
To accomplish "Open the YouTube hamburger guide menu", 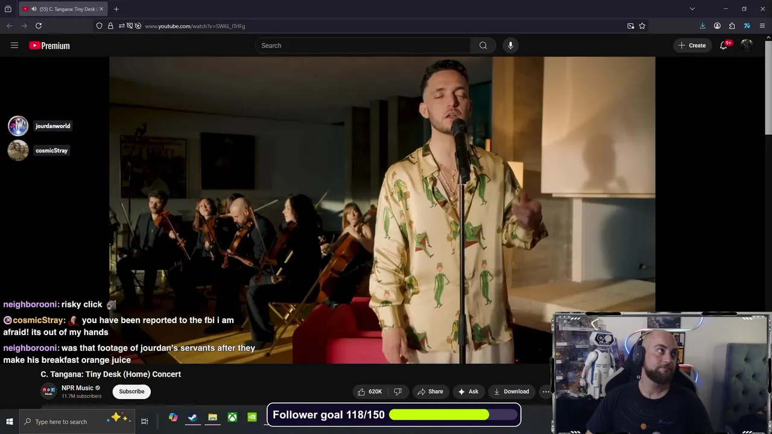I will pyautogui.click(x=14, y=45).
